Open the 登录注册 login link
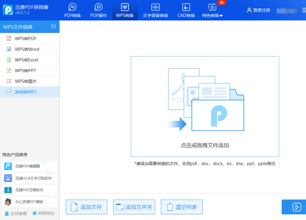Viewport: 306px width, 220px height. pos(261,10)
